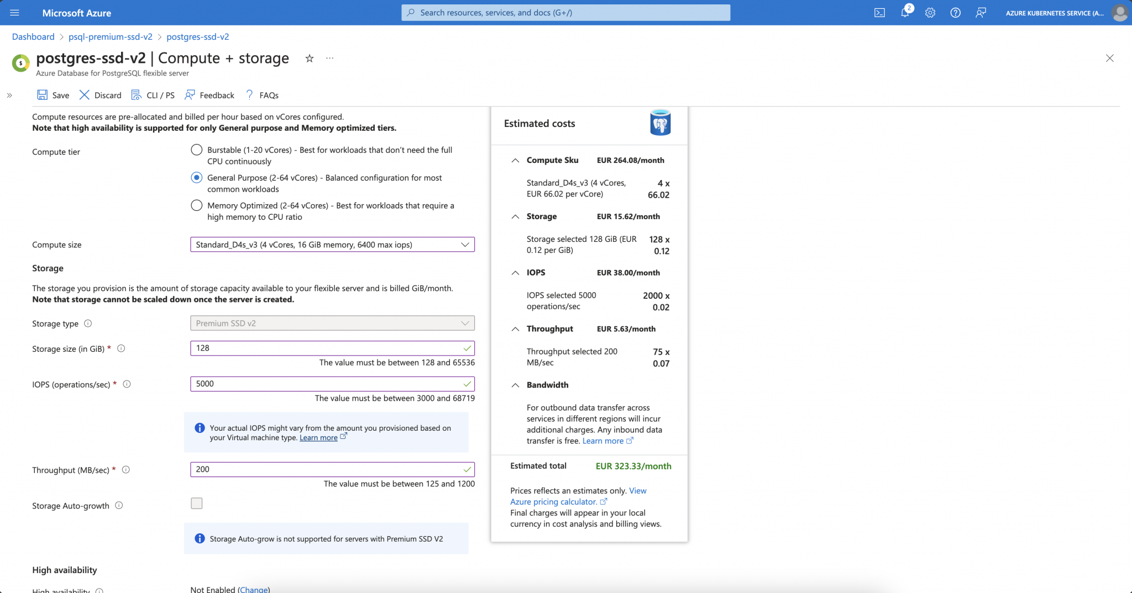Click Discard in the command bar
Screen dimensions: 1132x593
click(x=100, y=95)
